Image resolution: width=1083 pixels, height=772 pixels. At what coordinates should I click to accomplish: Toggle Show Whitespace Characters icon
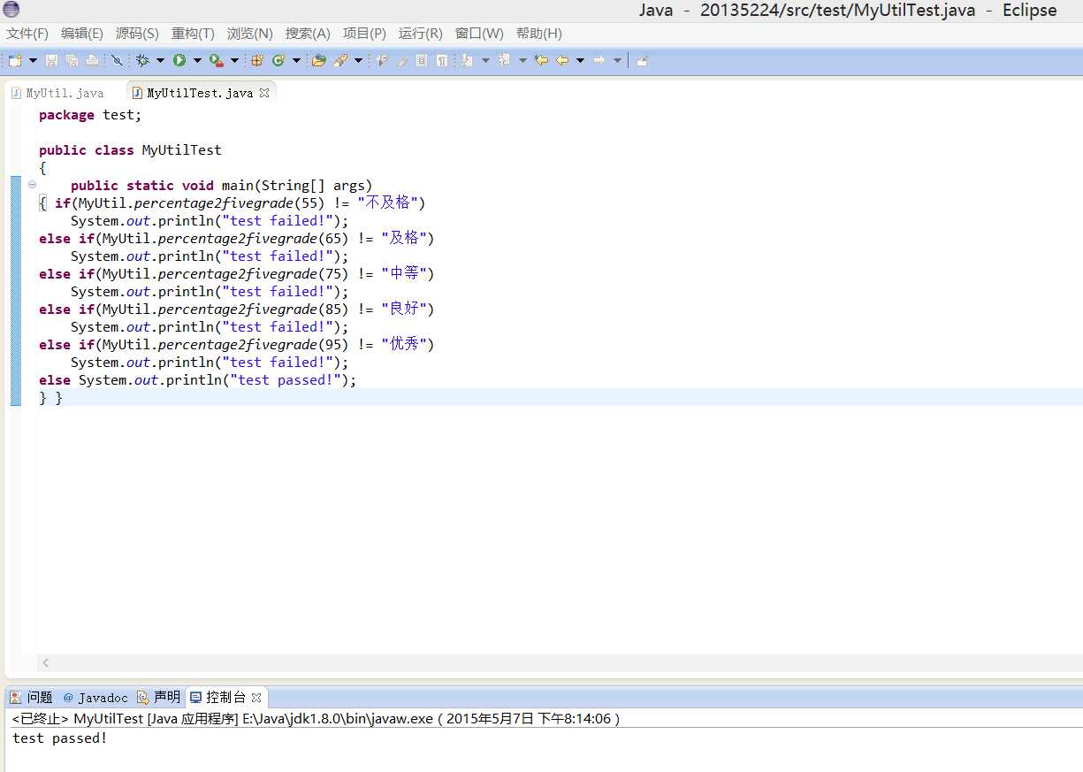(x=442, y=60)
